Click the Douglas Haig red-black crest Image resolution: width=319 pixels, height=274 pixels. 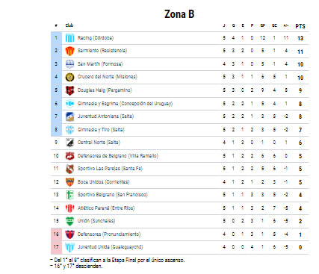click(x=69, y=90)
